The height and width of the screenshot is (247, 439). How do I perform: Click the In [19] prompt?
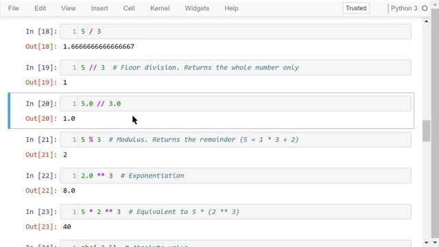click(x=41, y=67)
